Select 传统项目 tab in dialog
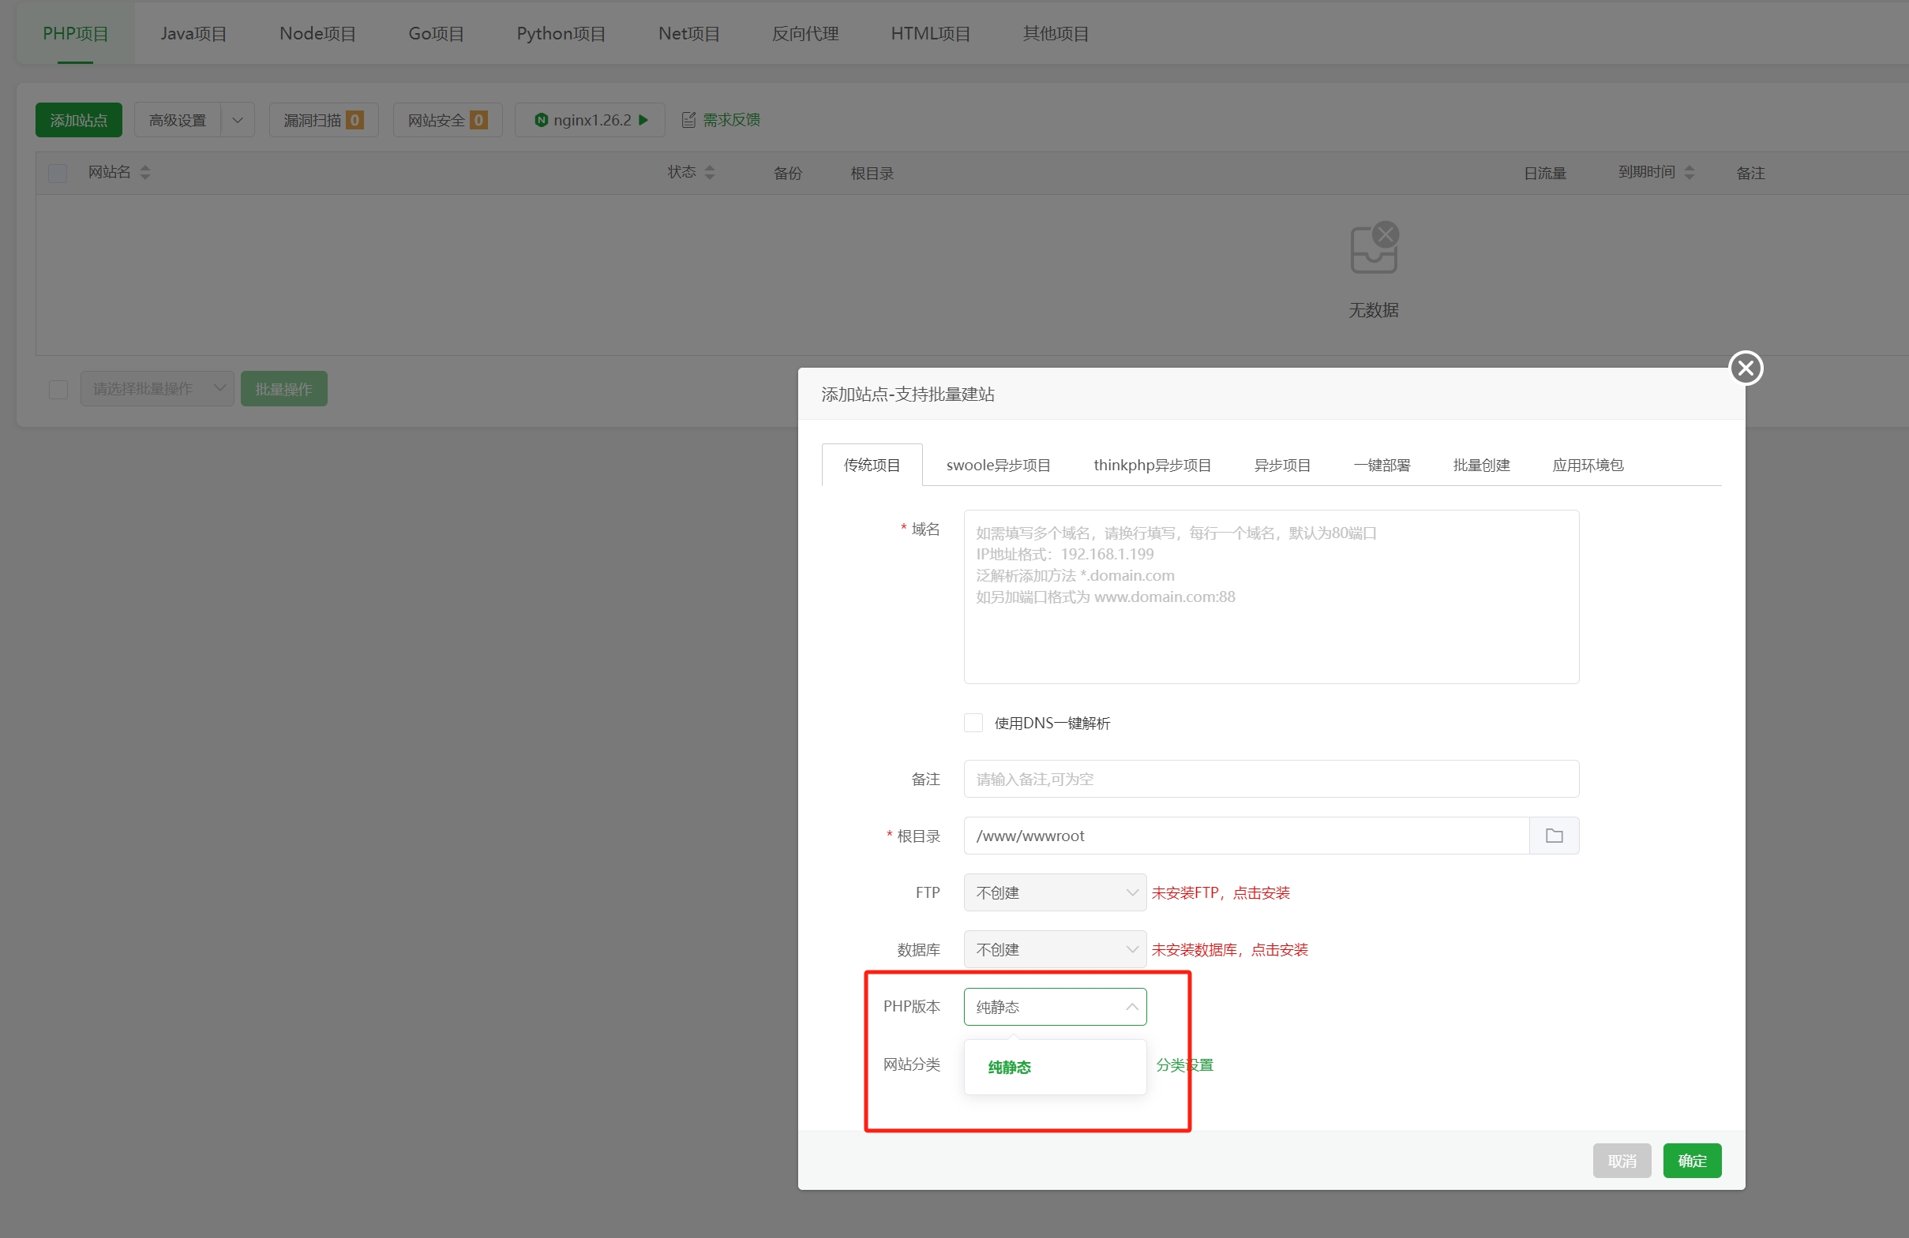 [872, 465]
